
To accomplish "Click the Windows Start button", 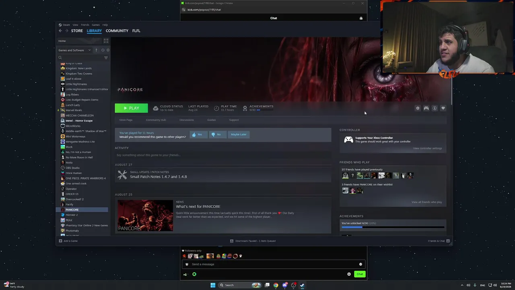I will point(213,285).
